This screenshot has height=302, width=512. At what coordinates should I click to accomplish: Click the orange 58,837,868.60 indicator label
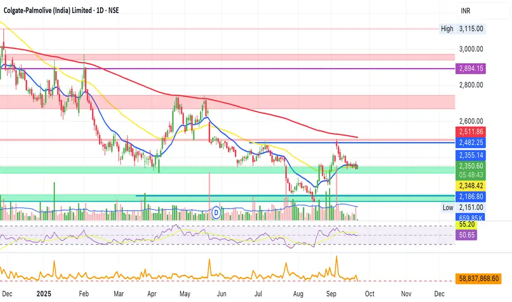478,278
